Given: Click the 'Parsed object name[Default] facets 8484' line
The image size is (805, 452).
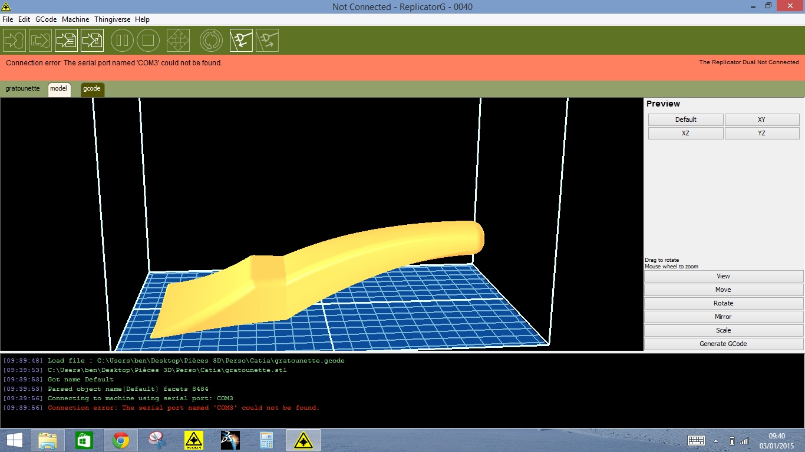Looking at the screenshot, I should click(105, 389).
